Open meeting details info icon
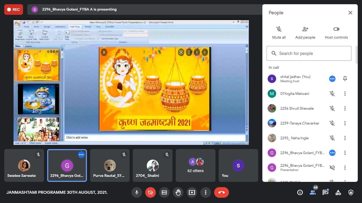This screenshot has height=203, width=362. tap(300, 192)
